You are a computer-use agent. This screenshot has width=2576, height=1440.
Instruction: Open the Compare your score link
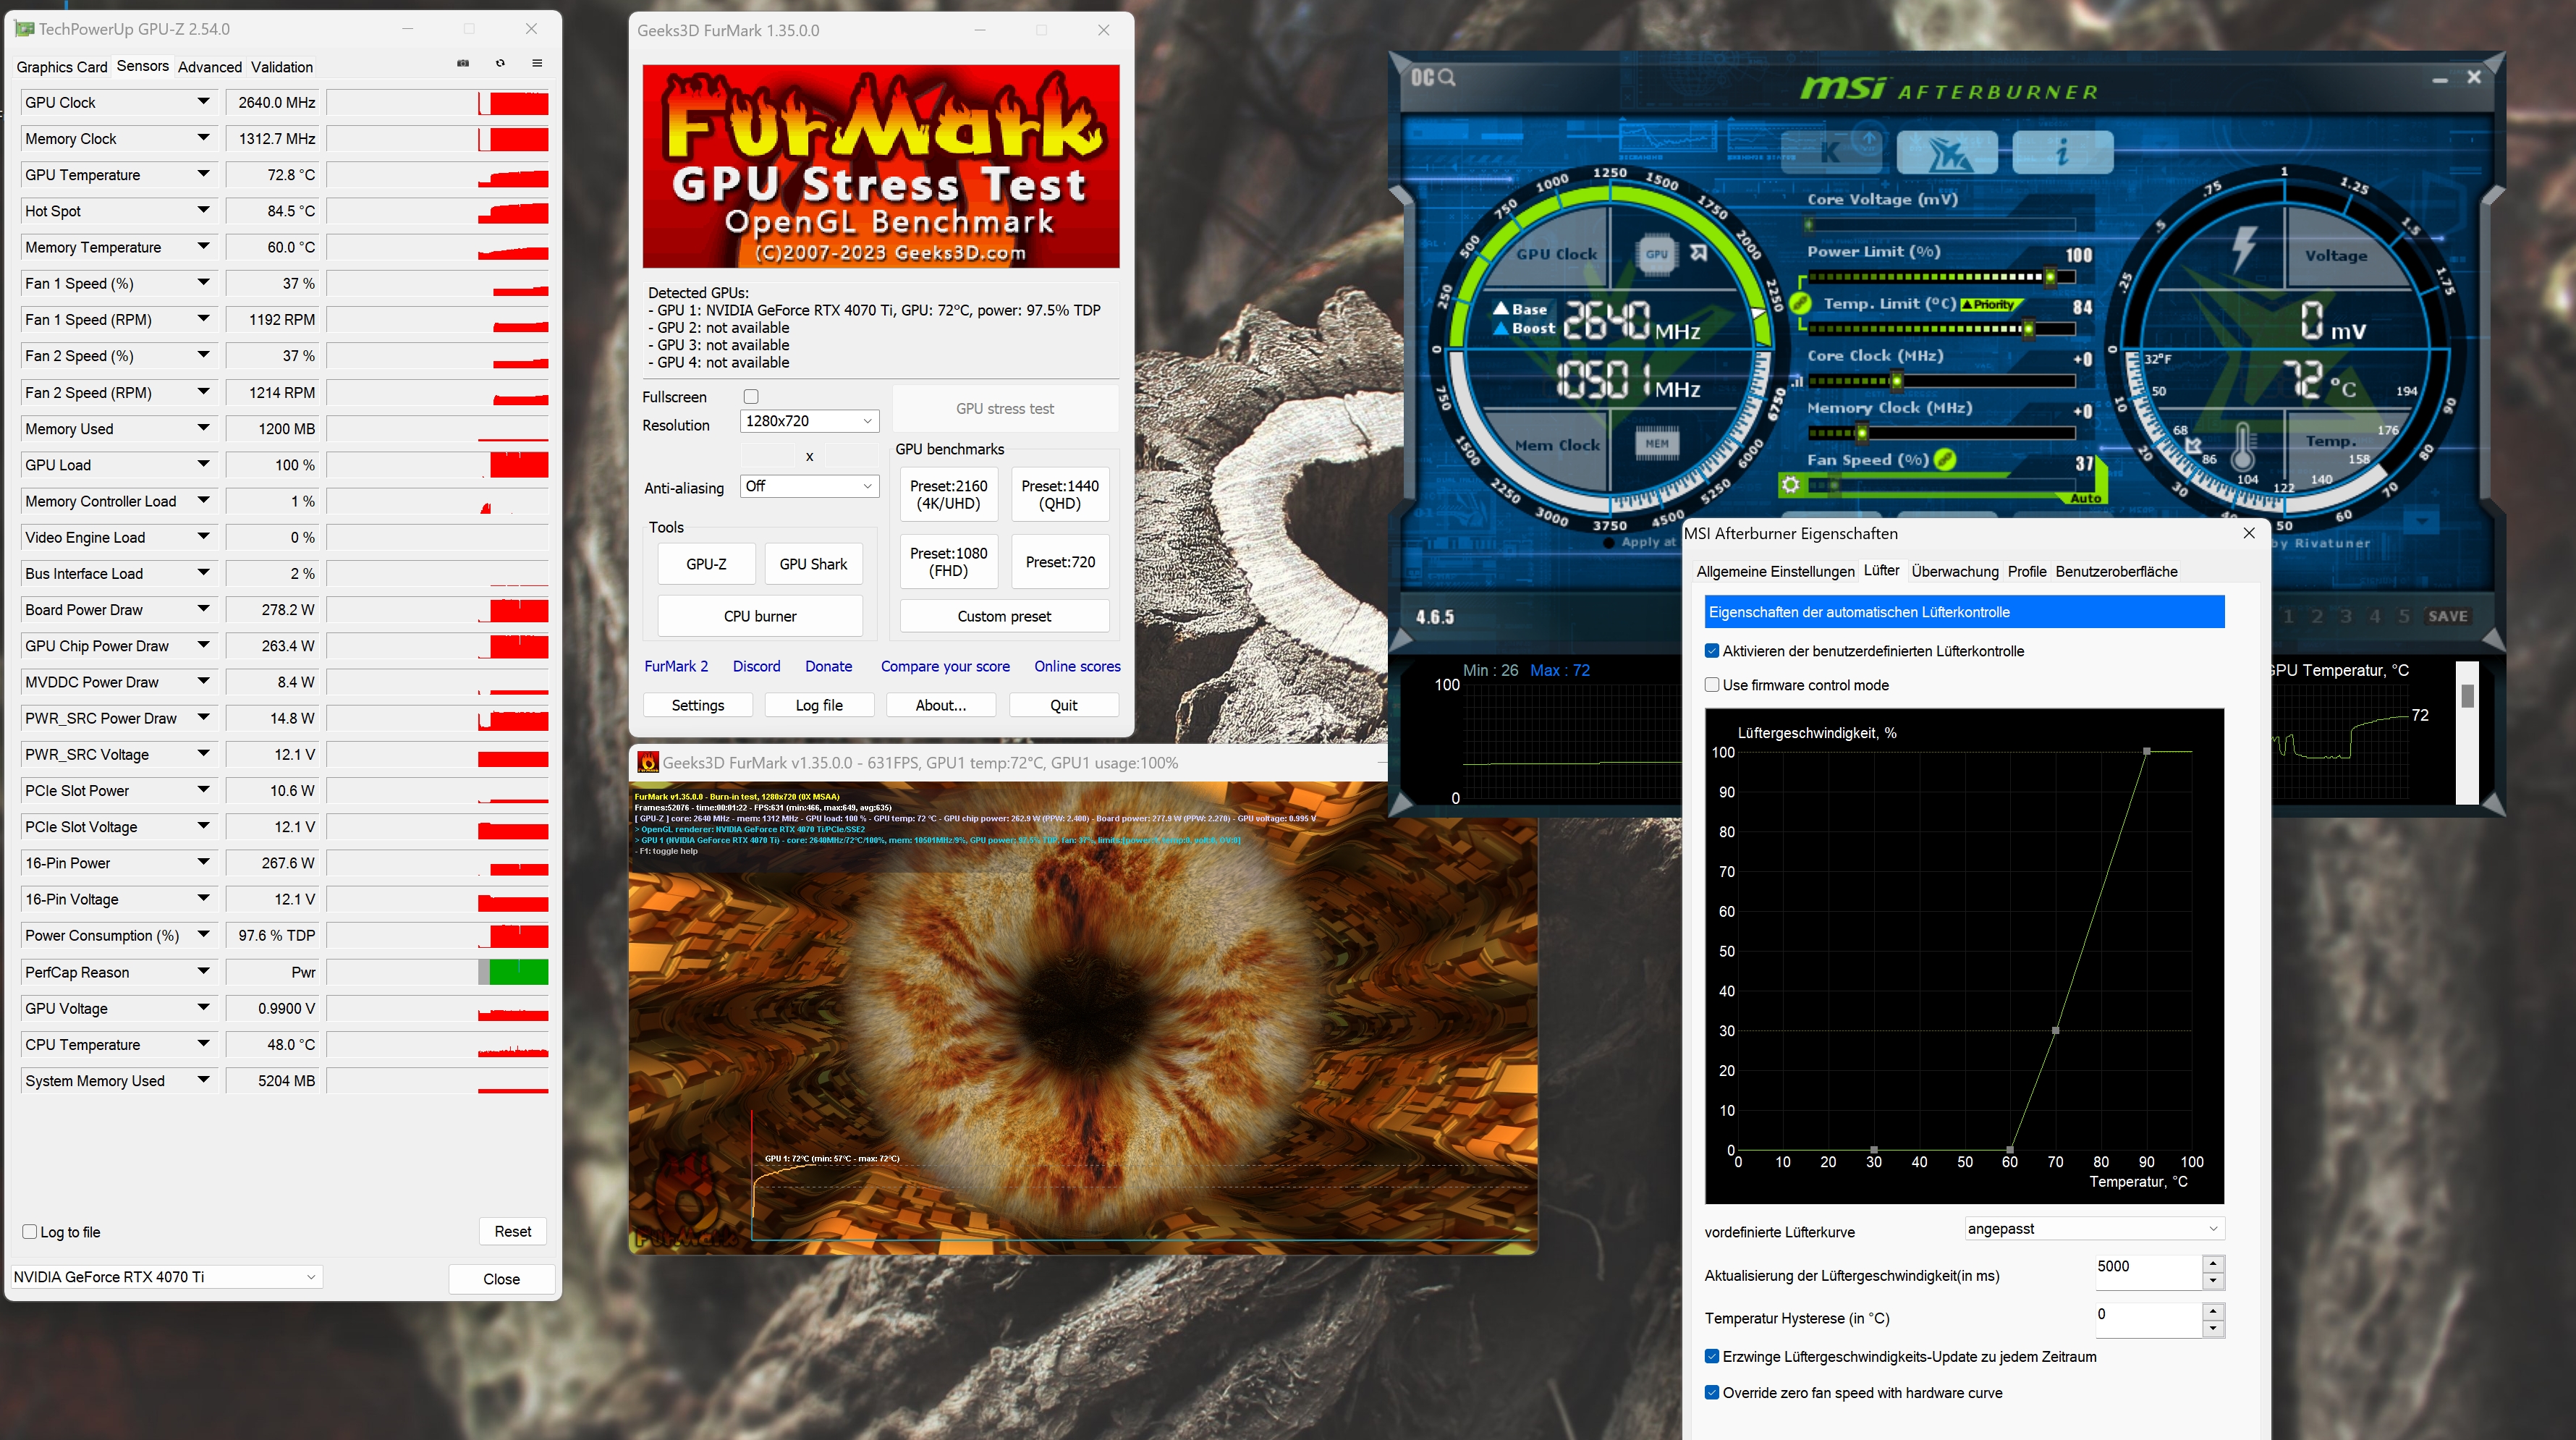(944, 666)
